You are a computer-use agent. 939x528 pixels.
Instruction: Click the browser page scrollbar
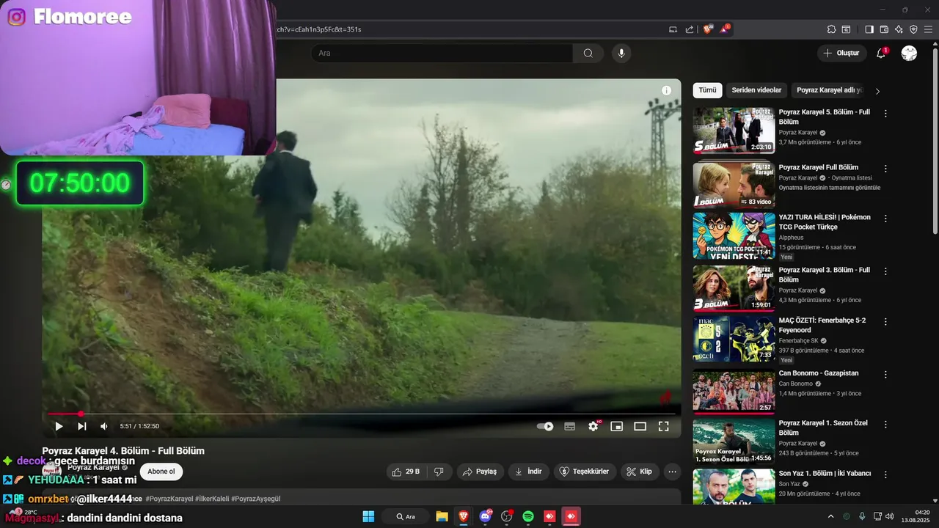[x=935, y=139]
